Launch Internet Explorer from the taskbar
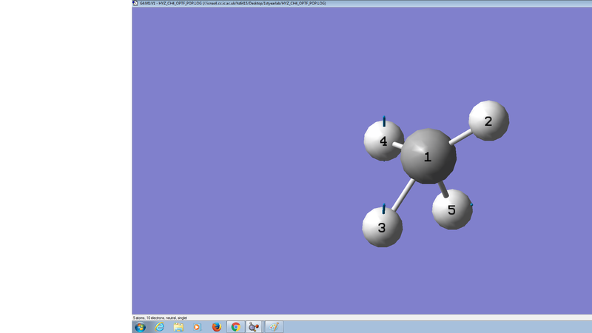 click(160, 326)
